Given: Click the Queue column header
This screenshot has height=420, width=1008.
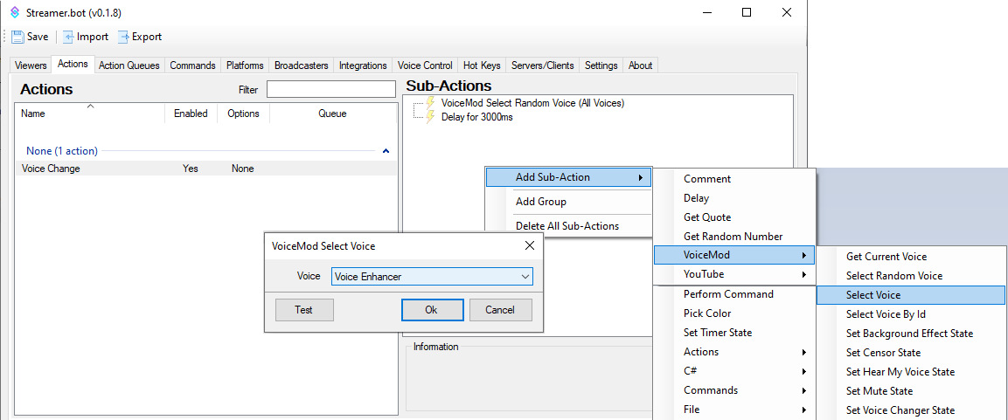Looking at the screenshot, I should click(x=332, y=114).
